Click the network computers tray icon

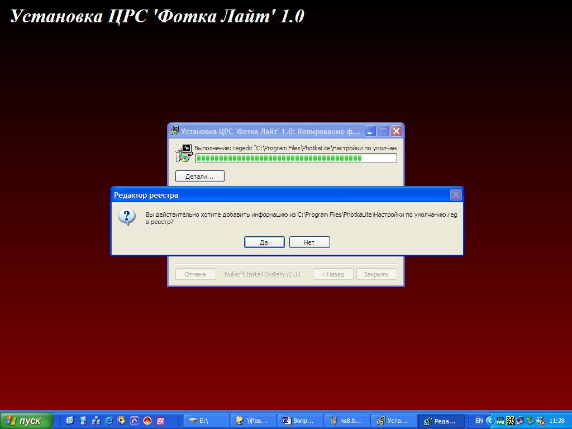520,421
